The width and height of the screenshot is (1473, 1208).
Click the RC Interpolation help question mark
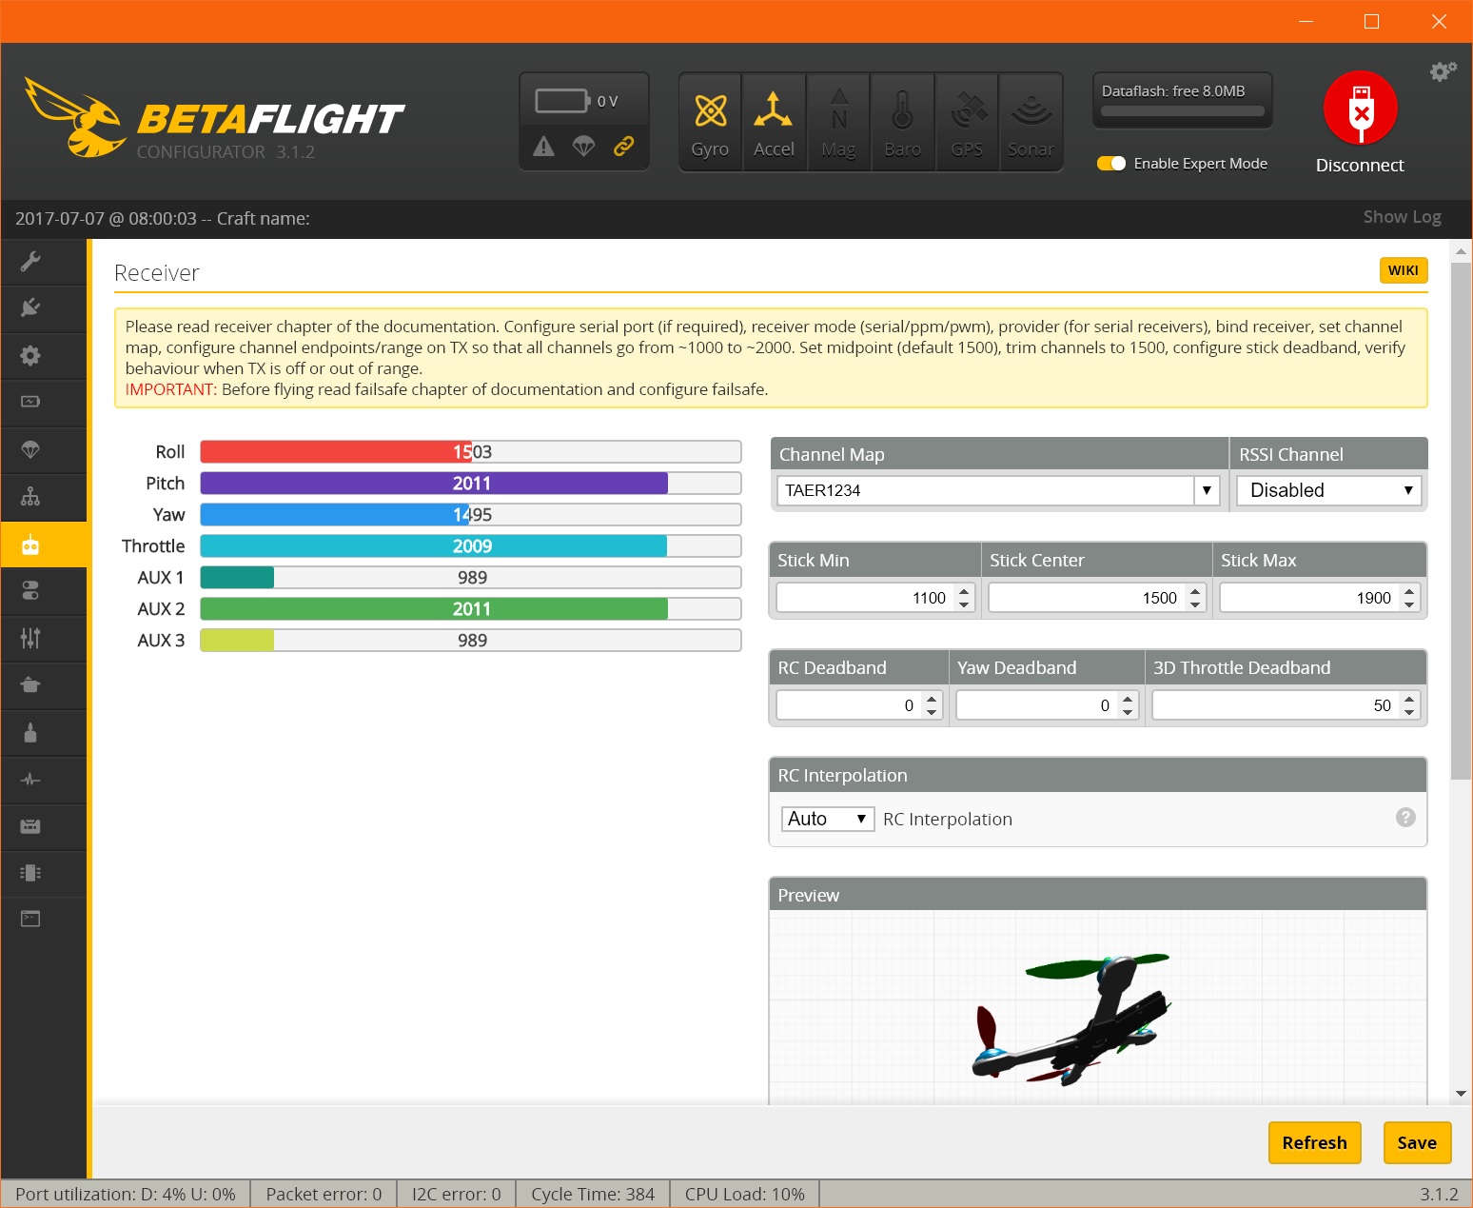[1405, 818]
